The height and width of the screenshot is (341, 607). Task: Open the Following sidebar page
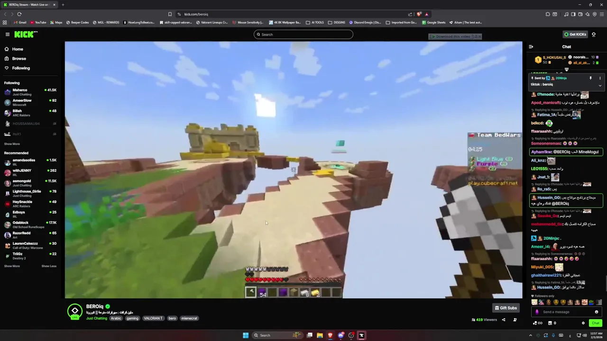[21, 68]
